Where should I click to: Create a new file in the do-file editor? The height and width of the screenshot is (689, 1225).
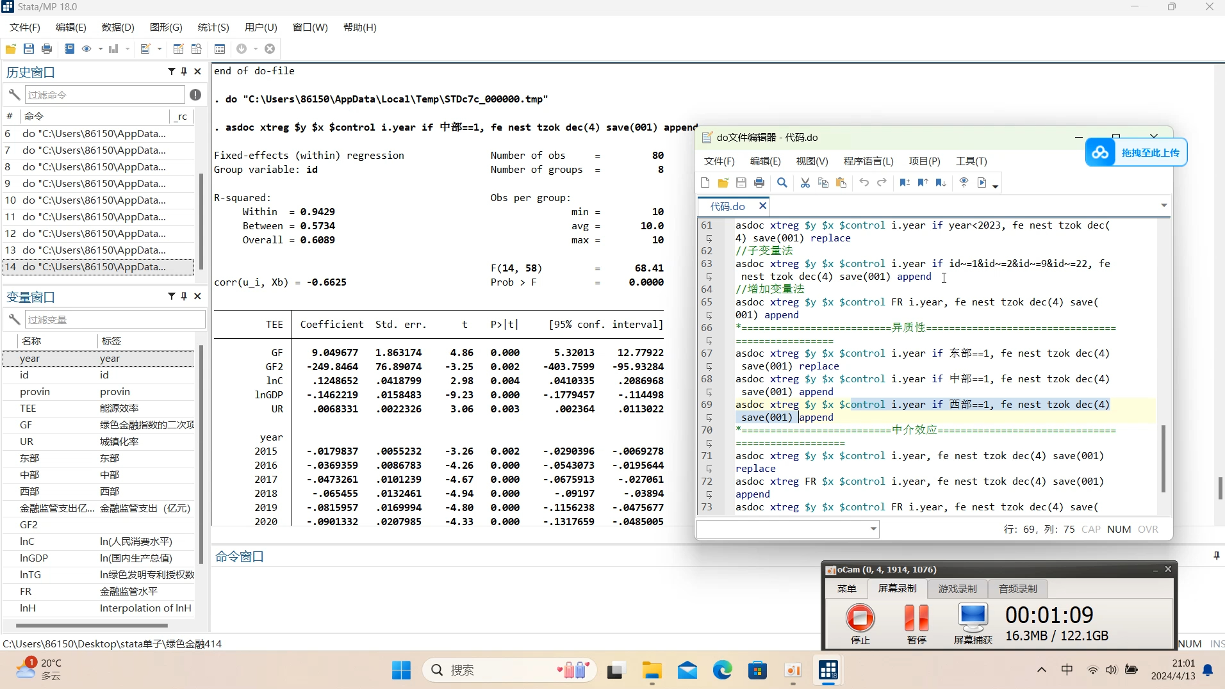tap(705, 182)
